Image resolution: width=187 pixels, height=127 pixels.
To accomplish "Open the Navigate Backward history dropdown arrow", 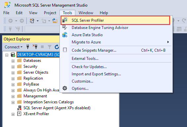I will 16,21.
